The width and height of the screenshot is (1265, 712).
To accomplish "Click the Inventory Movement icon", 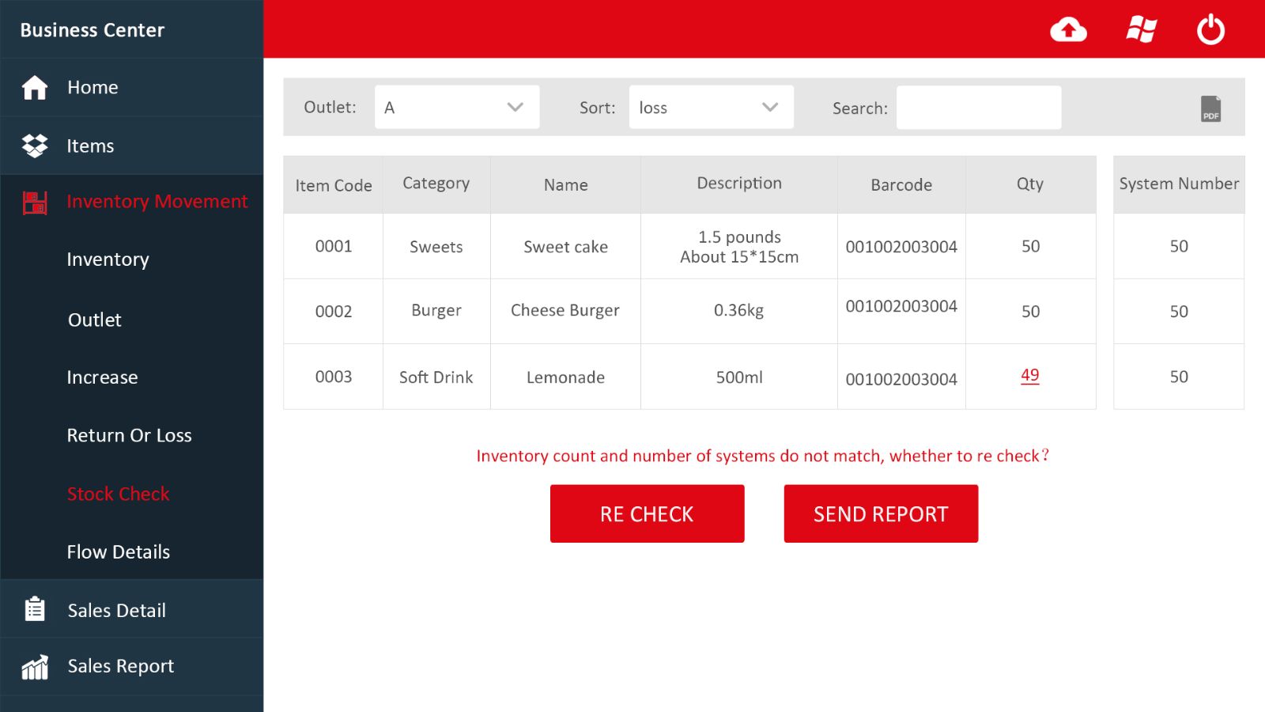I will (x=35, y=203).
